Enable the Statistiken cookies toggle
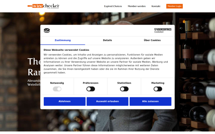 (x=124, y=89)
